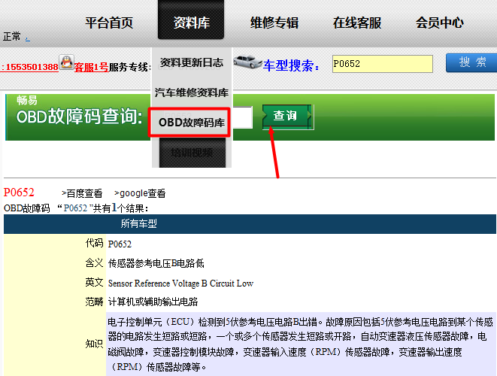Open the 会员中心 navigation tab
Viewport: 497px width, 376px height.
(x=440, y=23)
